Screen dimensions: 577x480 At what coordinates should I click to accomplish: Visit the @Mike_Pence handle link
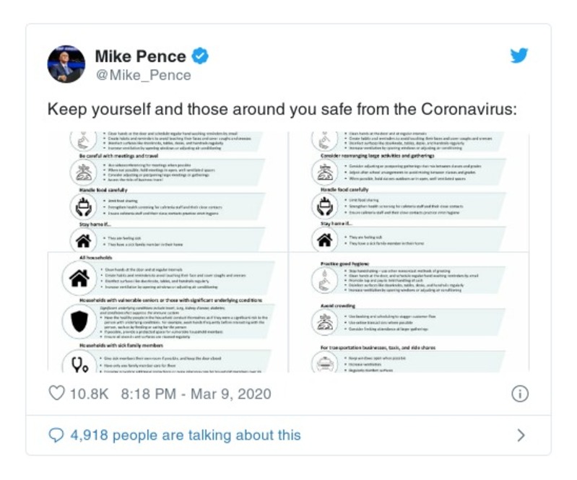pyautogui.click(x=143, y=75)
